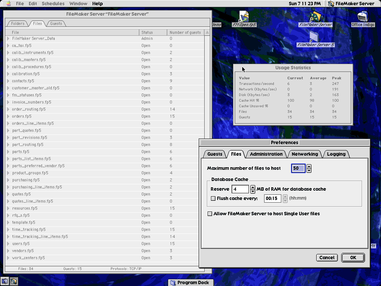Click the FileMaker Server icon in the control strip
The width and height of the screenshot is (381, 286).
click(x=14, y=281)
